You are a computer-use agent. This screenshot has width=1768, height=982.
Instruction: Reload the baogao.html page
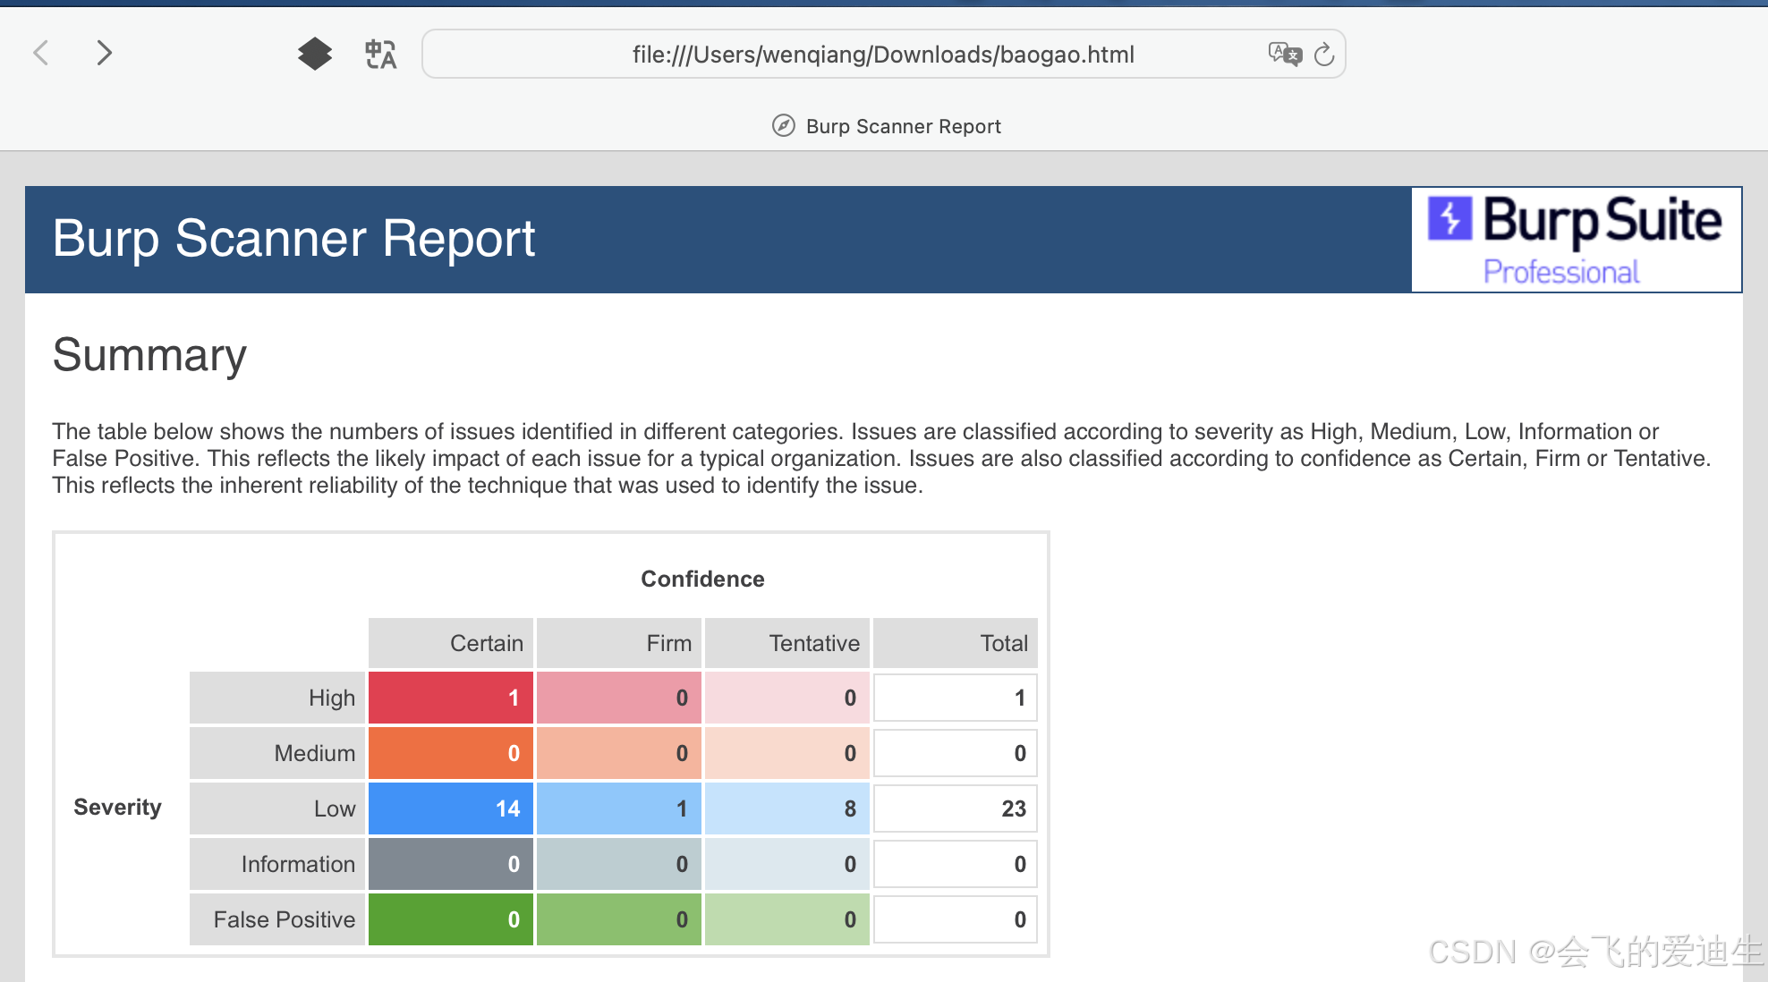click(1324, 55)
